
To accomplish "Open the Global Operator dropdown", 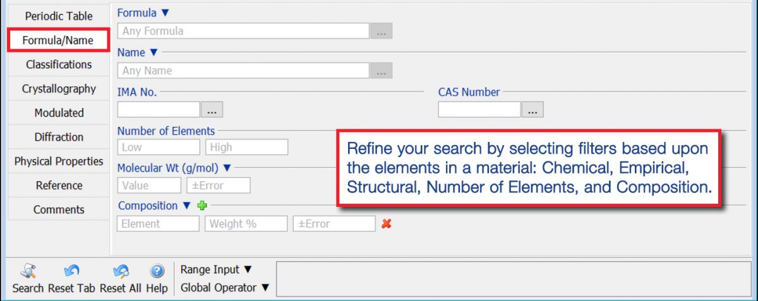I will pyautogui.click(x=225, y=288).
